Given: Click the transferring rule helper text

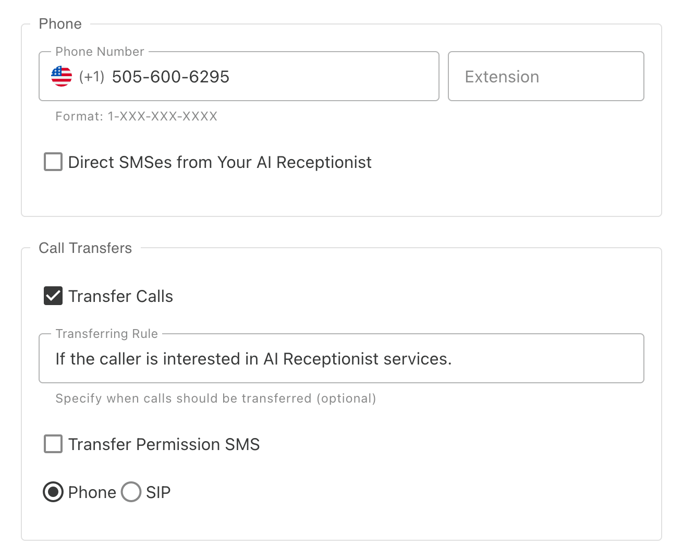Looking at the screenshot, I should 215,398.
